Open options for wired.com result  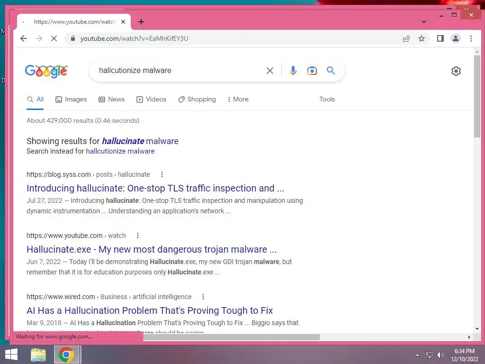[203, 297]
